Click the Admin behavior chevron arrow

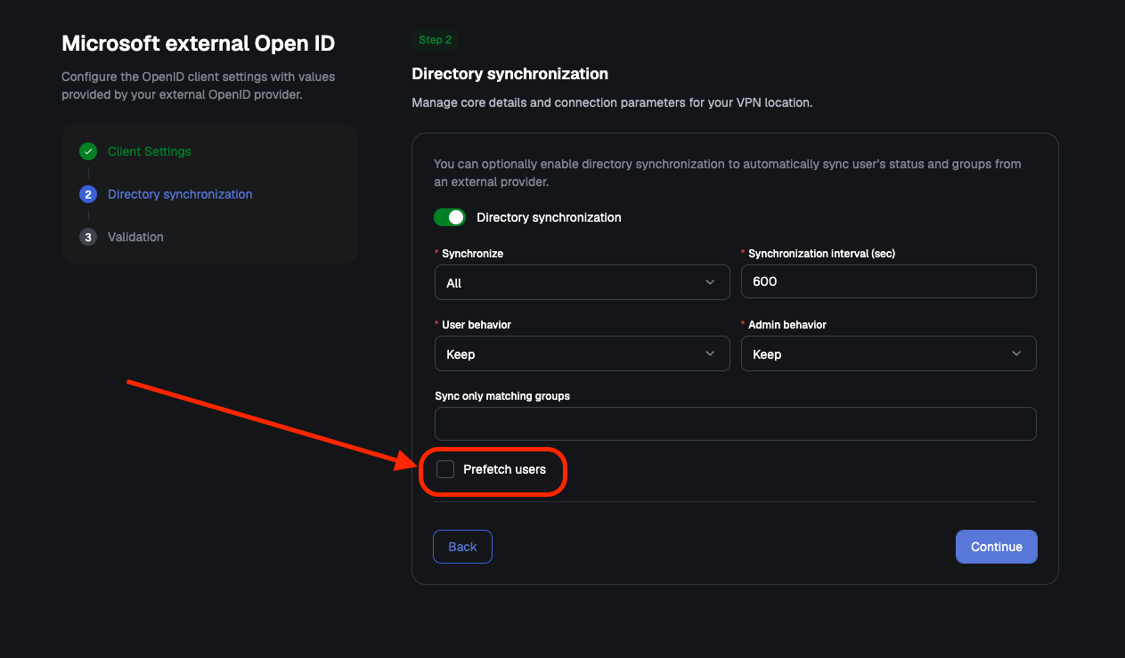1016,353
